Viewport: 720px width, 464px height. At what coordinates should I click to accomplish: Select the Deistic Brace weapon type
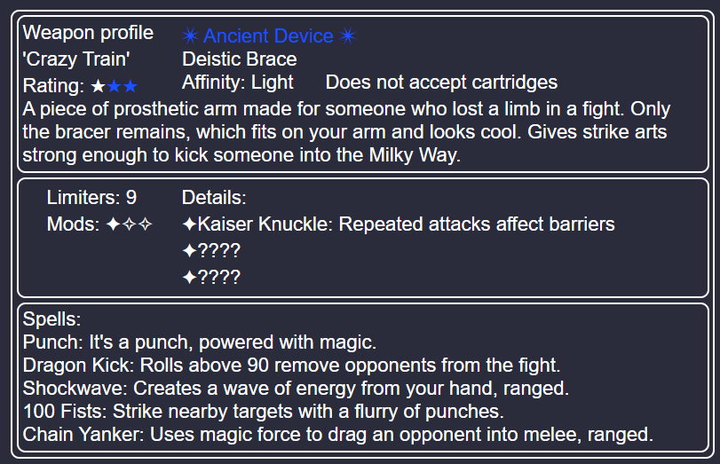click(x=239, y=59)
